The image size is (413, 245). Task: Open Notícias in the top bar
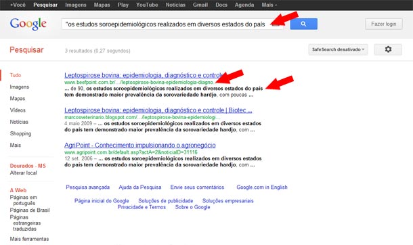pyautogui.click(x=175, y=5)
